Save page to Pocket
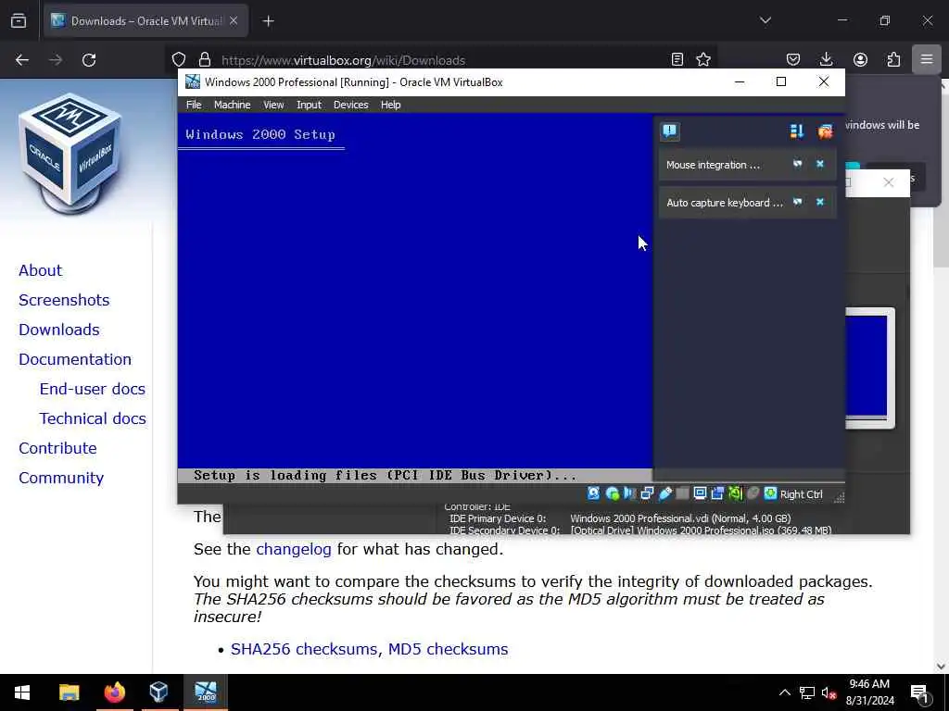 pyautogui.click(x=793, y=59)
